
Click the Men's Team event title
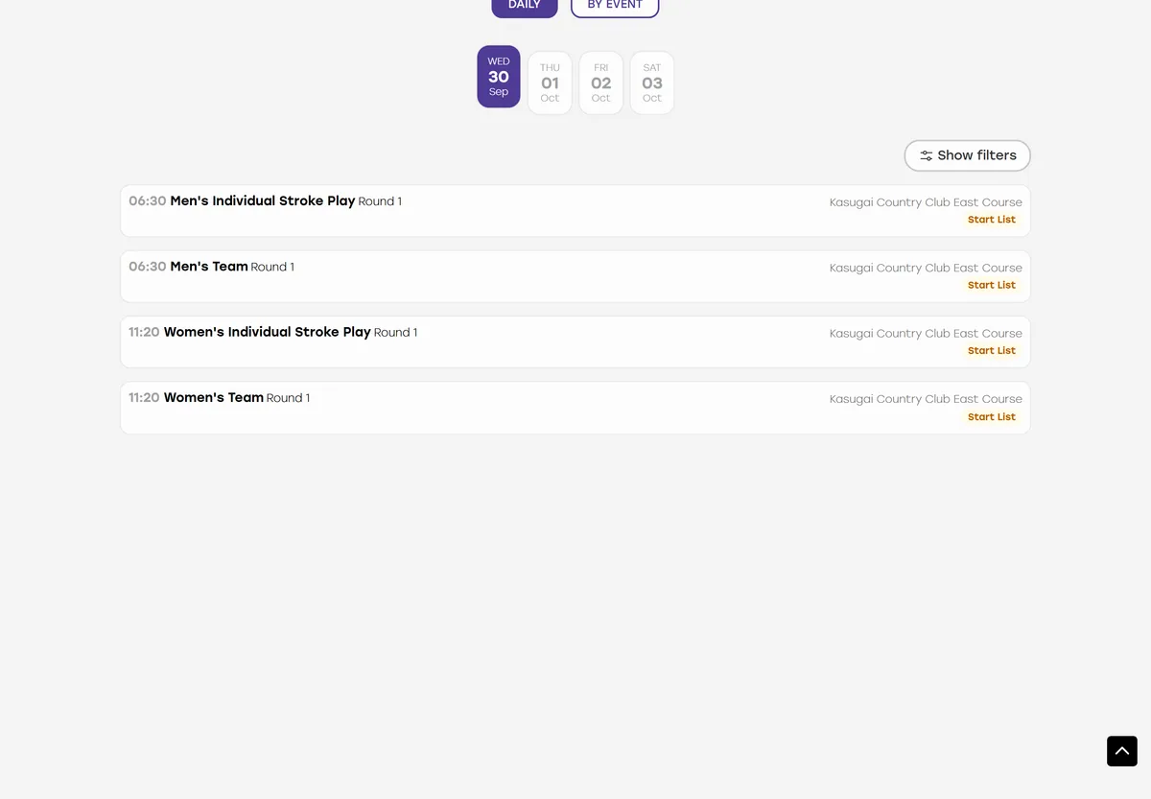point(209,267)
